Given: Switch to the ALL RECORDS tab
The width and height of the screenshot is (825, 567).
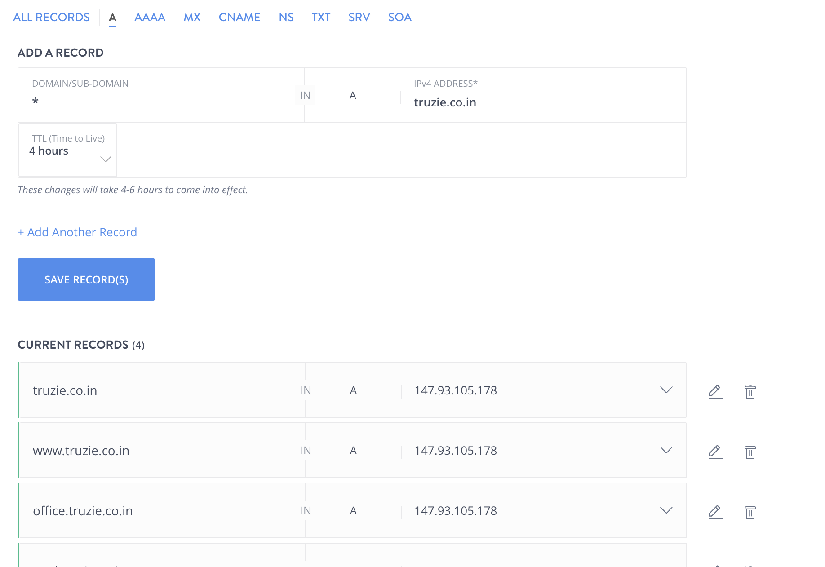Looking at the screenshot, I should click(x=51, y=17).
